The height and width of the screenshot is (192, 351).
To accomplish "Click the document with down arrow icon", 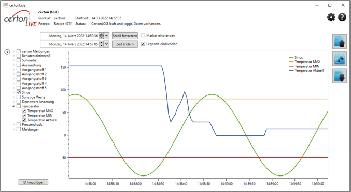I will [x=340, y=76].
